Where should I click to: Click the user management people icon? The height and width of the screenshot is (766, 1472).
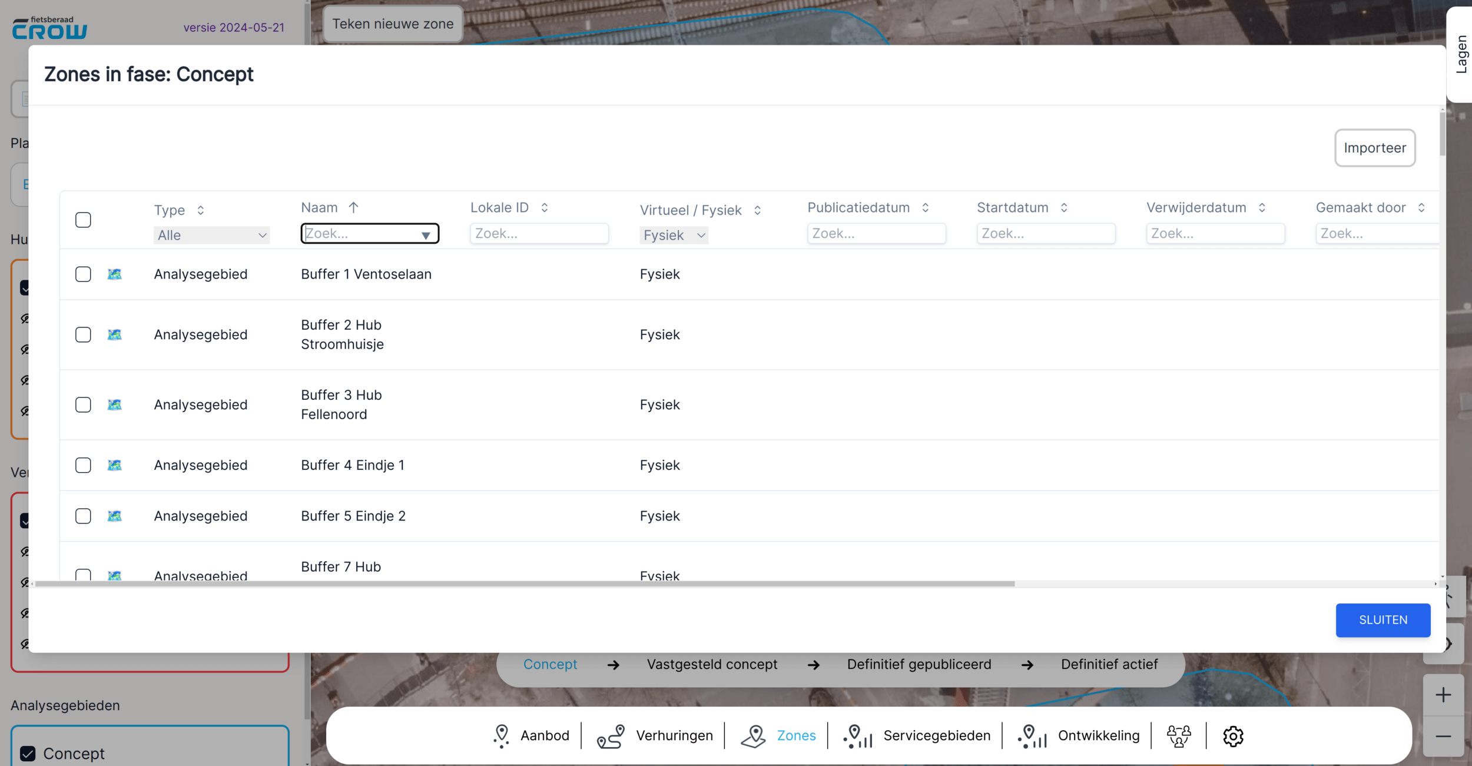[x=1178, y=736]
